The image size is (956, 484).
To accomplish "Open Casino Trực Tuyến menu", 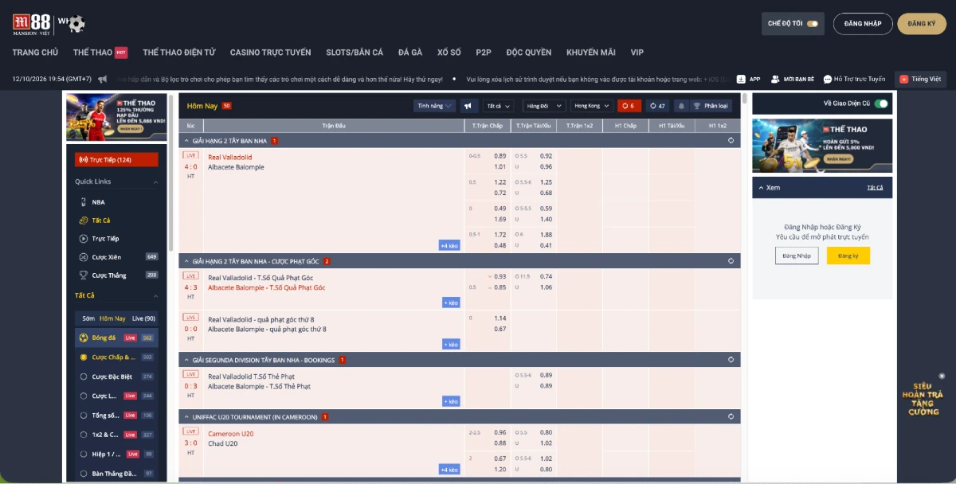I will [270, 53].
